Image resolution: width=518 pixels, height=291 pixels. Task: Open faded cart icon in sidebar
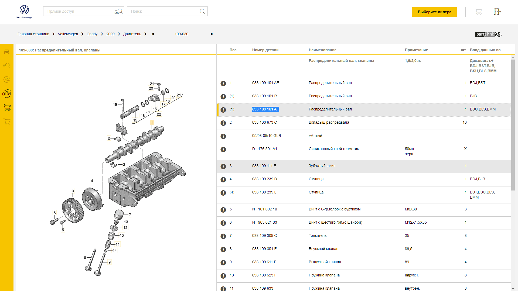(7, 122)
